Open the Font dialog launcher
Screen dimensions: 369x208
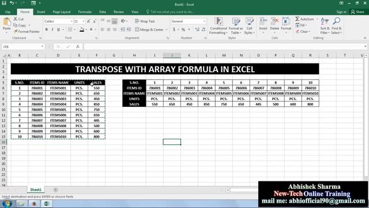tap(96, 38)
